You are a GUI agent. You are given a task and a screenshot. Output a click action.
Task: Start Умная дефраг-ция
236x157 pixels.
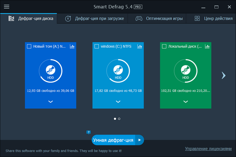tap(113, 140)
